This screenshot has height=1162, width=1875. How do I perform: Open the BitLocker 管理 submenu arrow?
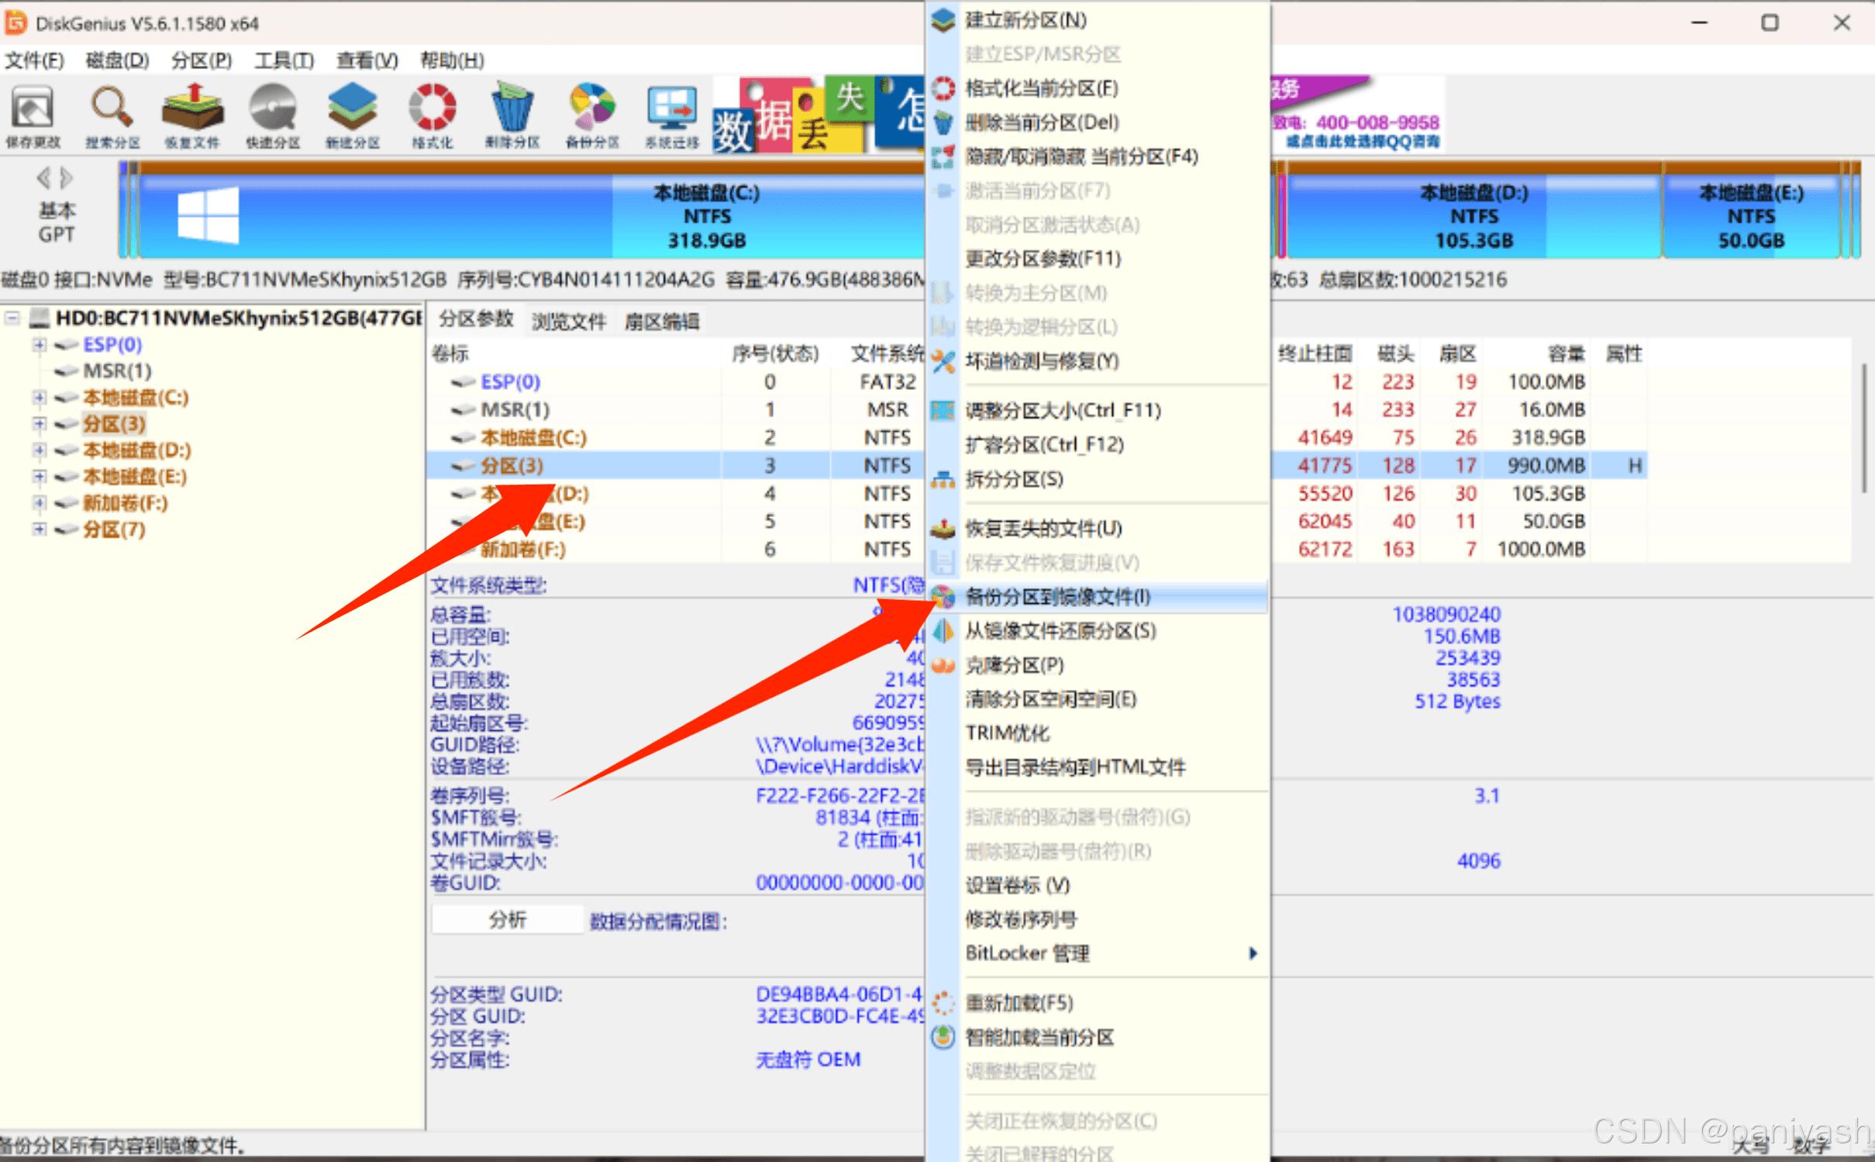point(1253,953)
